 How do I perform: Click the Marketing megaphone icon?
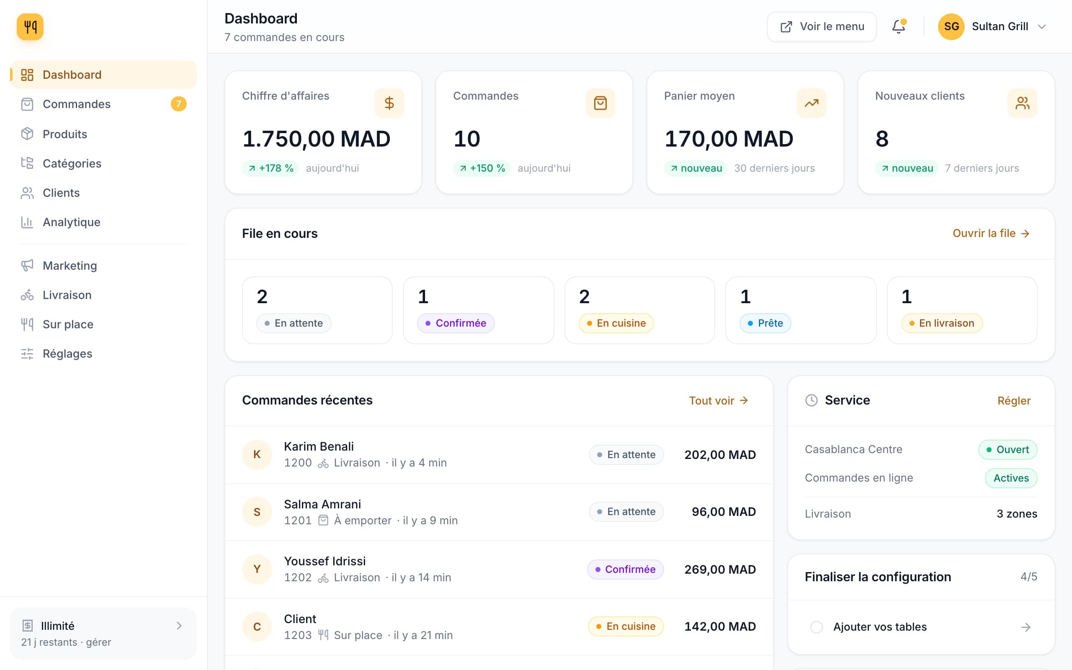tap(27, 265)
